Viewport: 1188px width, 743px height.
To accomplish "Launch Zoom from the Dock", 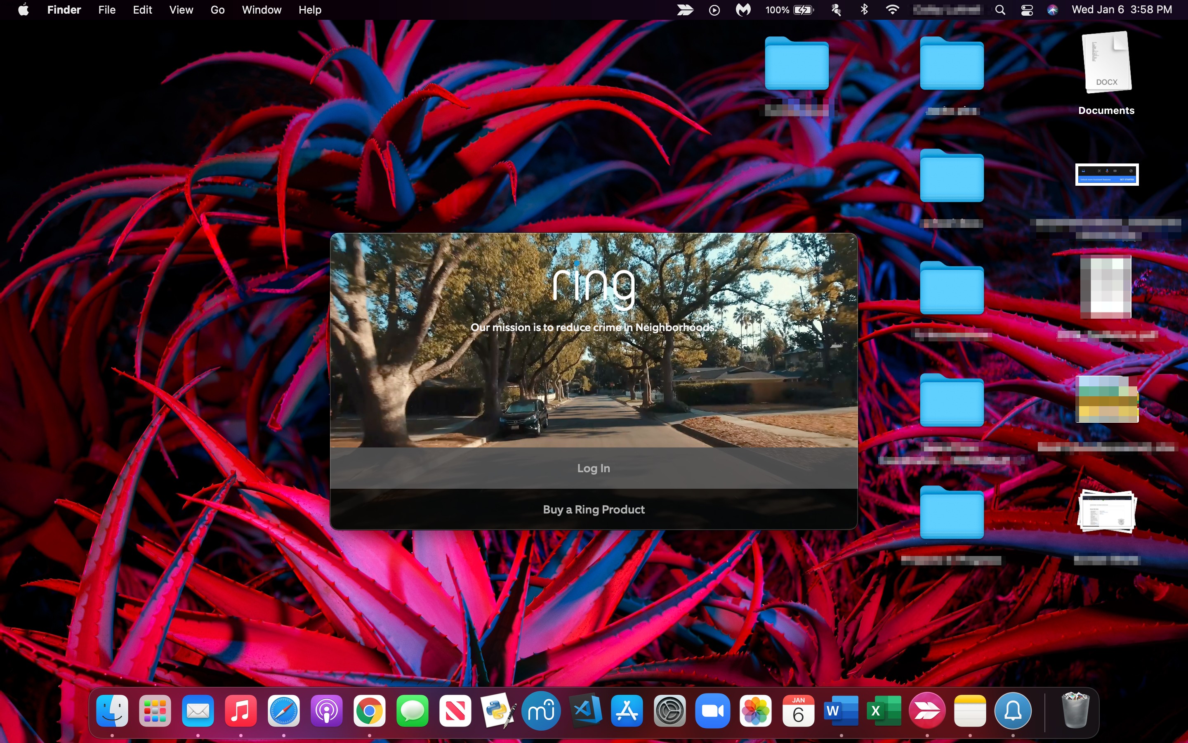I will click(712, 710).
